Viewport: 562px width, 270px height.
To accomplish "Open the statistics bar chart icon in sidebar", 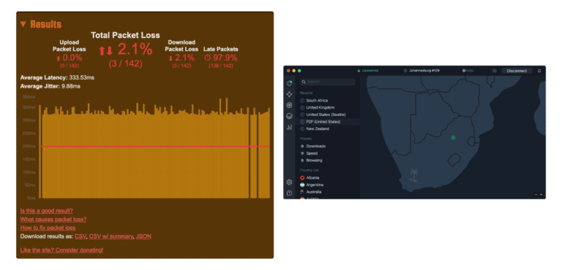I will point(290,127).
